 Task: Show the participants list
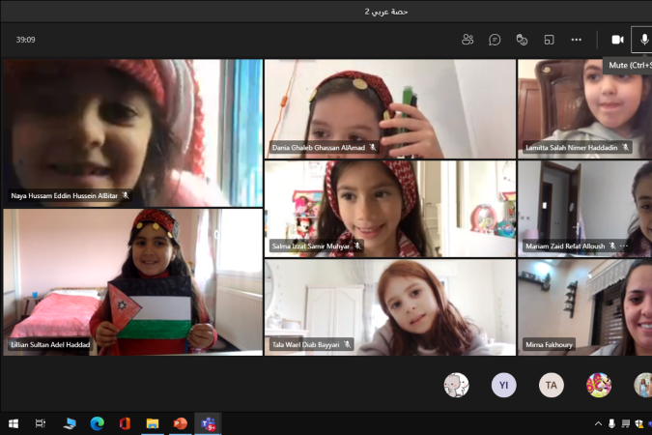click(468, 40)
